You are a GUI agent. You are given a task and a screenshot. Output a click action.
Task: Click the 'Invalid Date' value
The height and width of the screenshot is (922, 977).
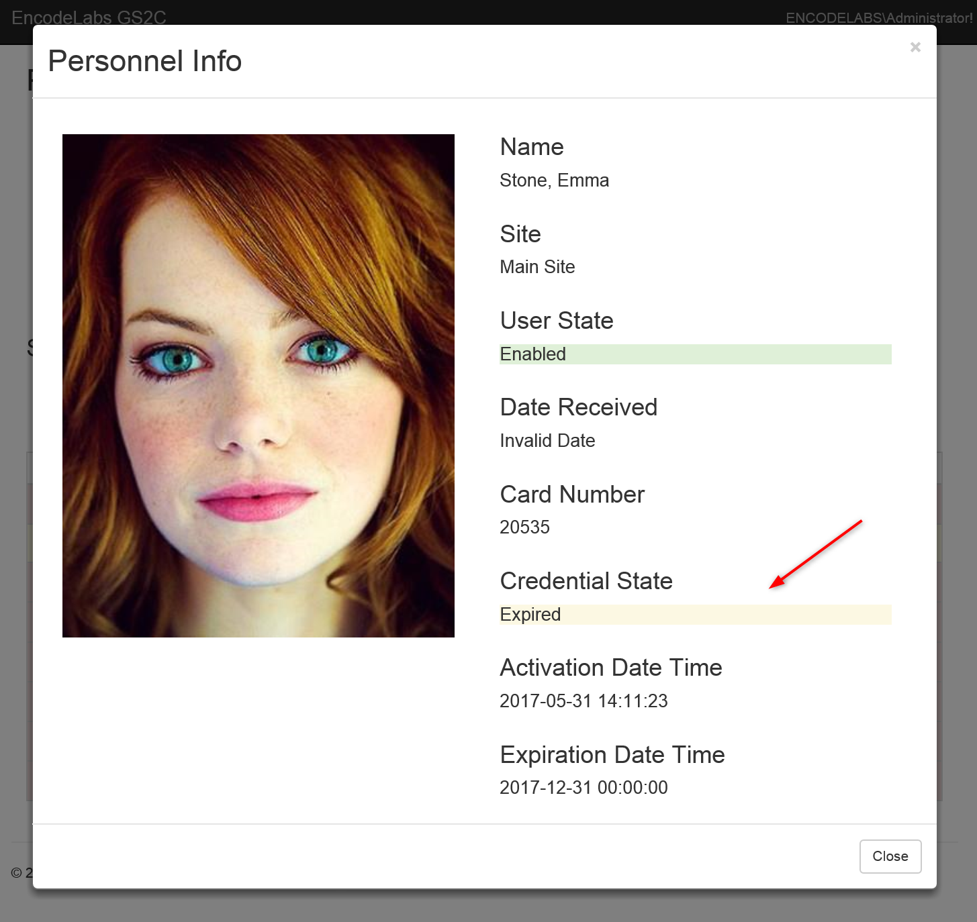tap(548, 441)
